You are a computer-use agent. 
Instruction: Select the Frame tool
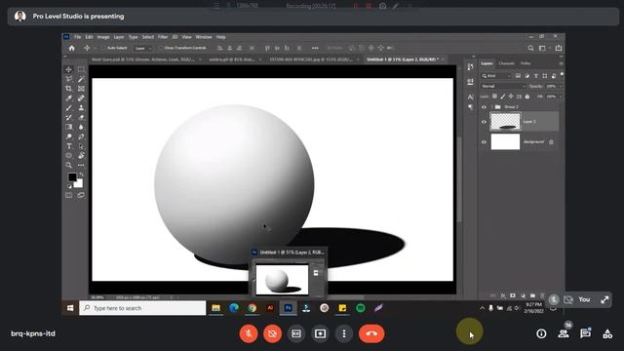[x=81, y=89]
